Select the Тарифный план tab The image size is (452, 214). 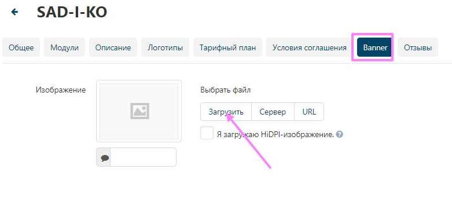227,47
